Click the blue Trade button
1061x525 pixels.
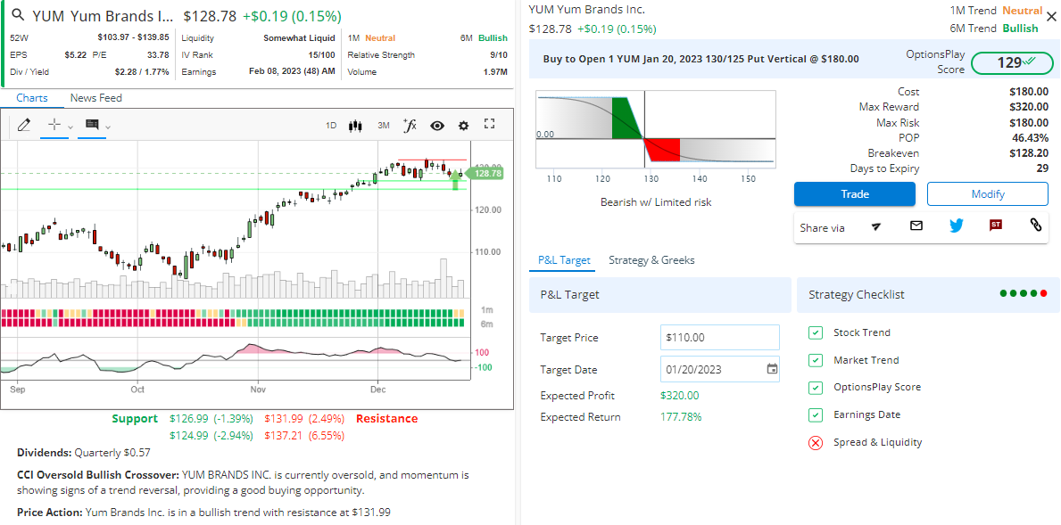[855, 194]
